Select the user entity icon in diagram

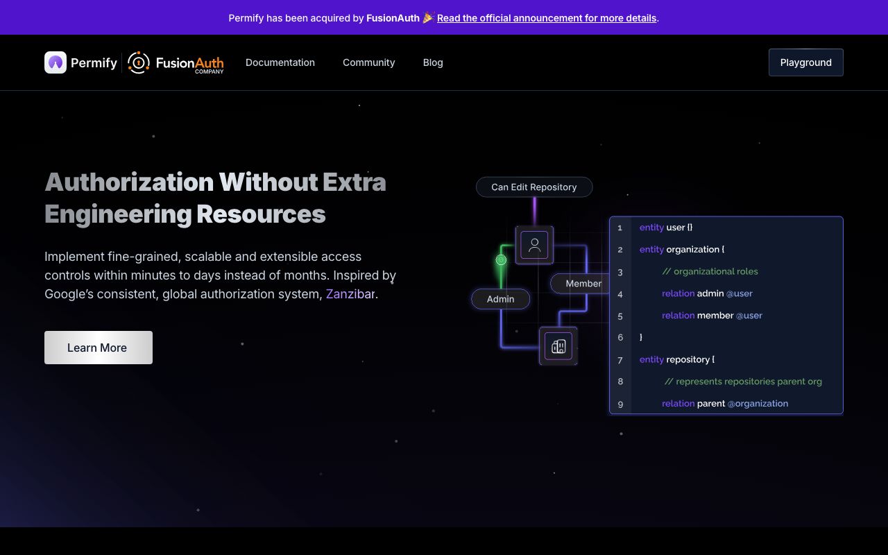534,245
